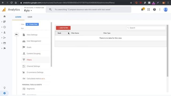Switch to the USER tab
Image resolution: width=171 pixels, height=96 pixels.
30,17
